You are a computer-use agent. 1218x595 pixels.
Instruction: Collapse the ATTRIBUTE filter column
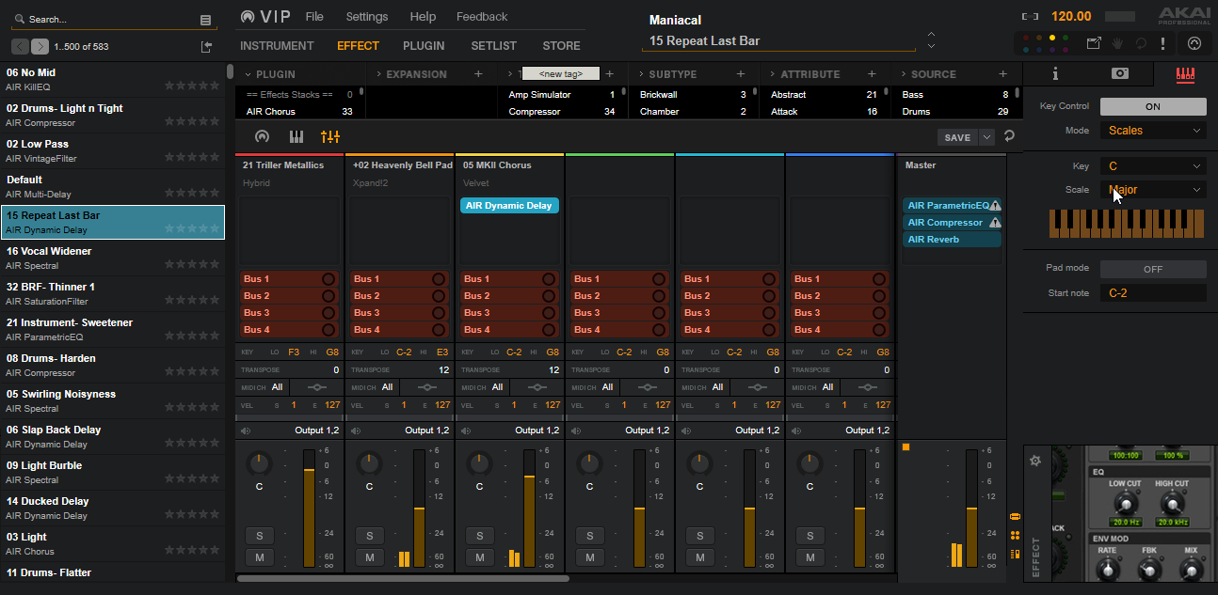[x=772, y=74]
